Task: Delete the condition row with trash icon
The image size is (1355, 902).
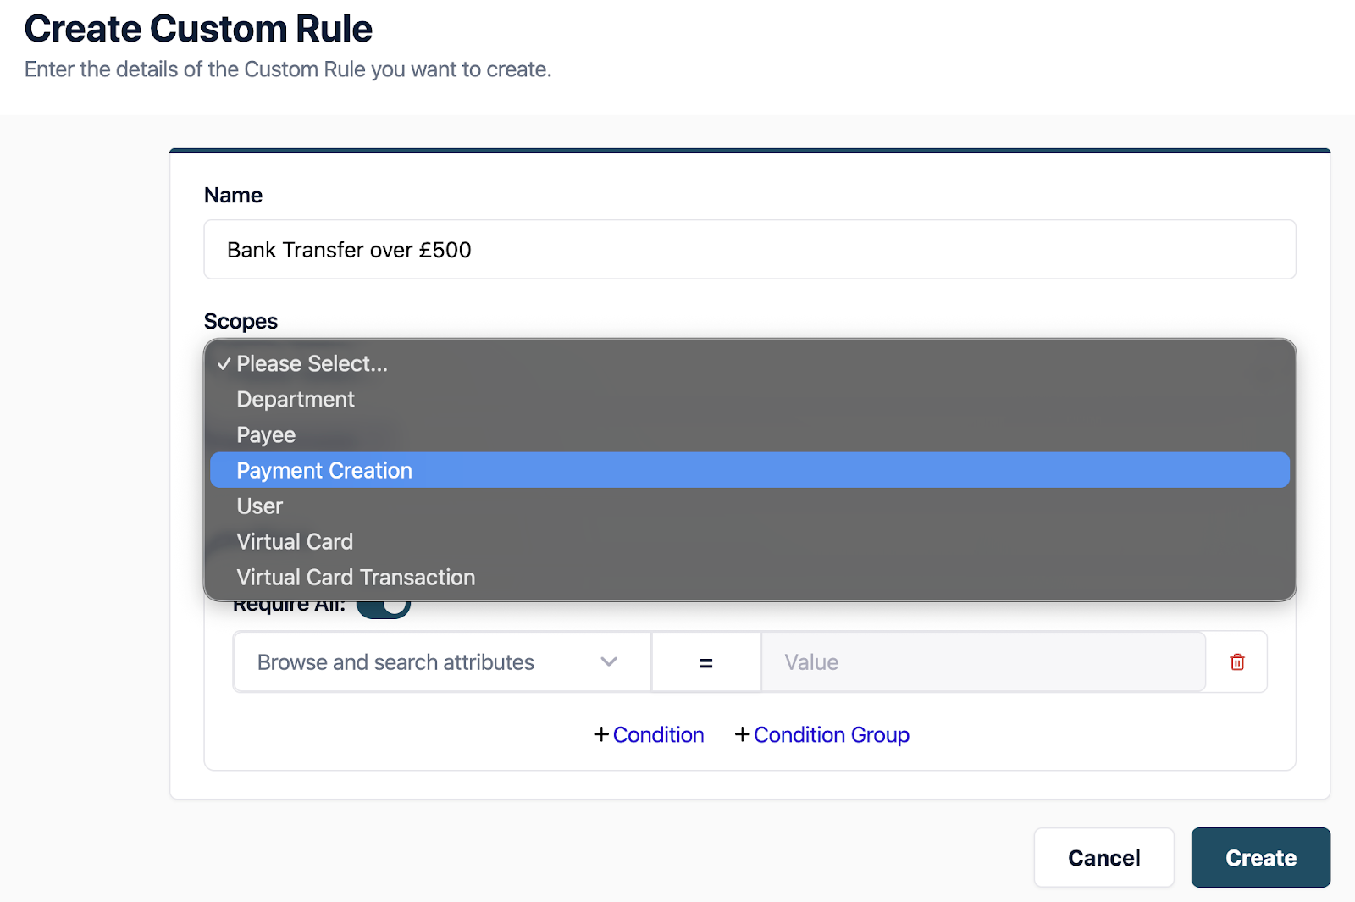Action: pos(1236,662)
